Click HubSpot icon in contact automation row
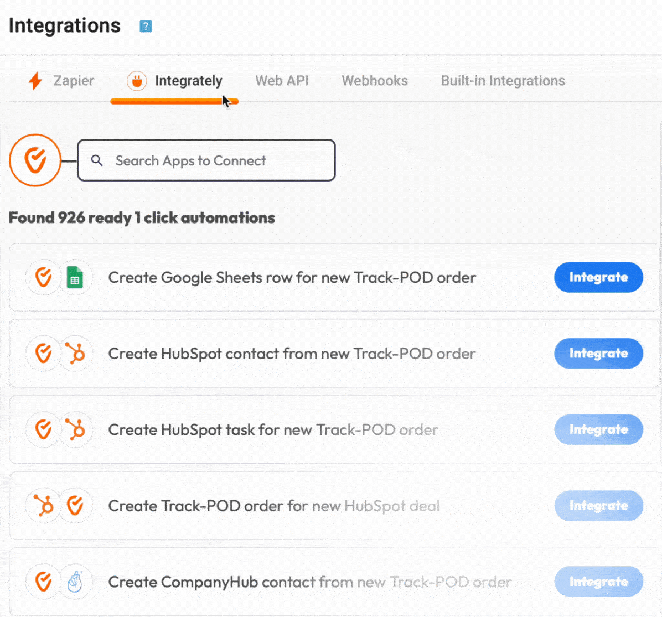 click(x=75, y=354)
